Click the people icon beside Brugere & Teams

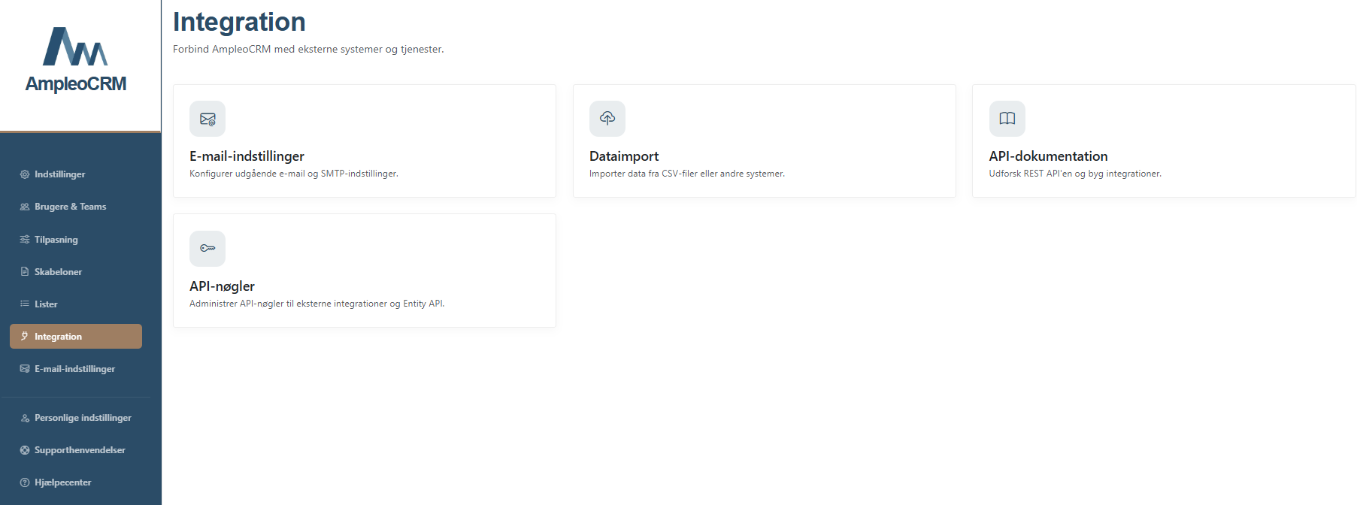tap(25, 207)
